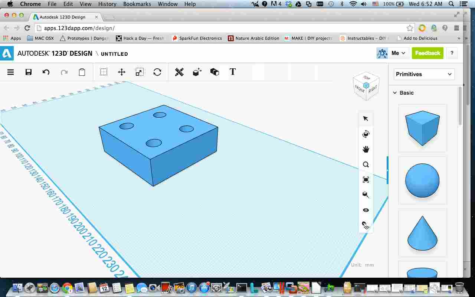Viewport: 475px width, 297px height.
Task: Click the Feedback button
Action: tap(427, 53)
